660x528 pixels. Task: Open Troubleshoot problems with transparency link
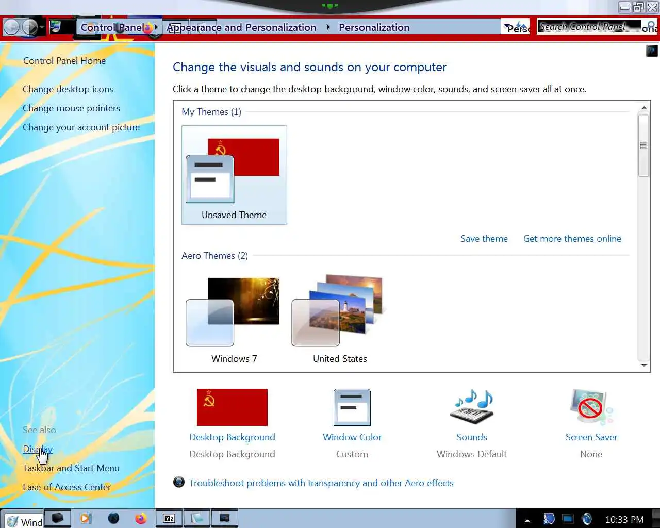pyautogui.click(x=321, y=483)
